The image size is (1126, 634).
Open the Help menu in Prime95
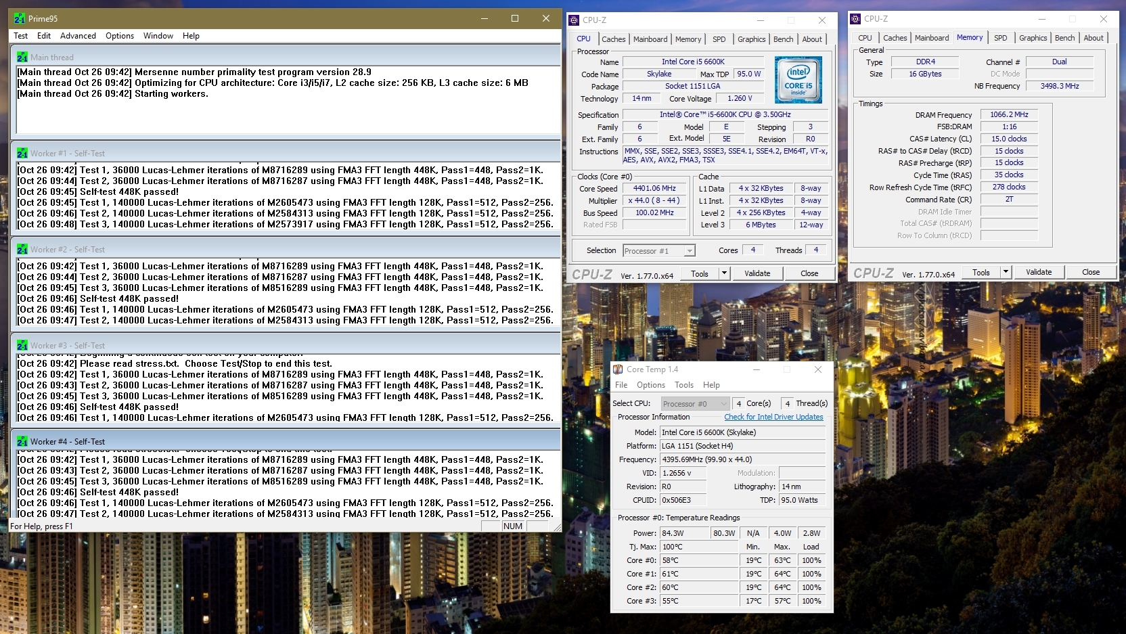(x=191, y=36)
